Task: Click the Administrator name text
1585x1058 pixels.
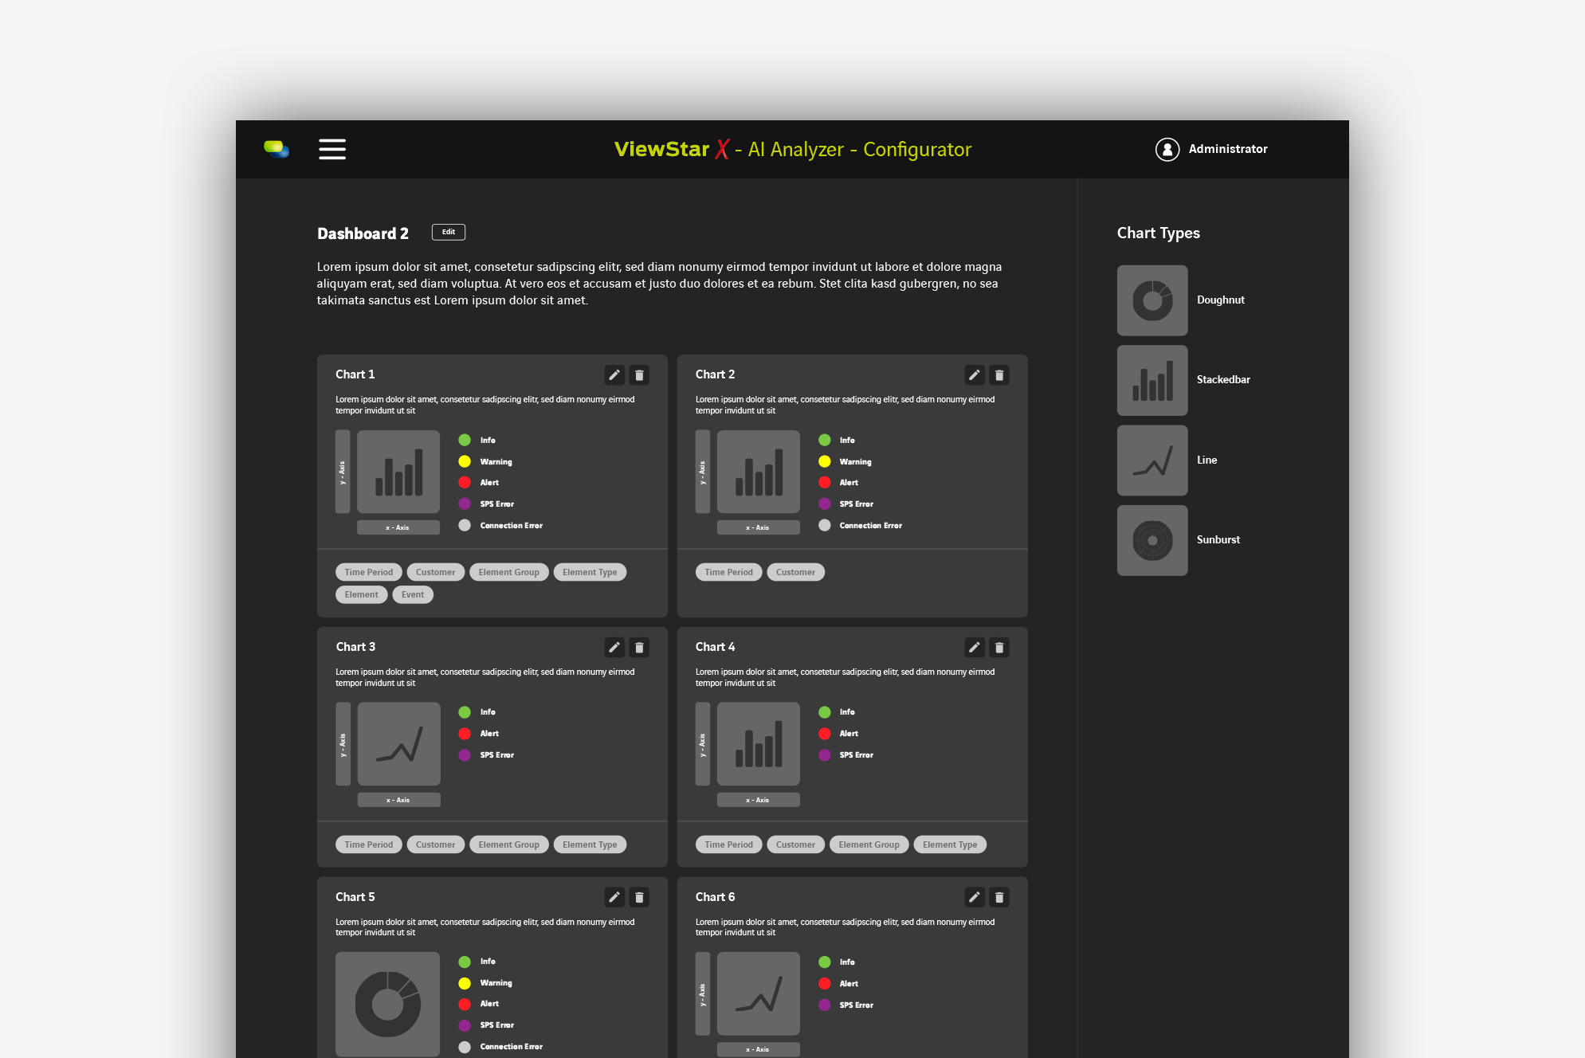Action: pos(1228,149)
